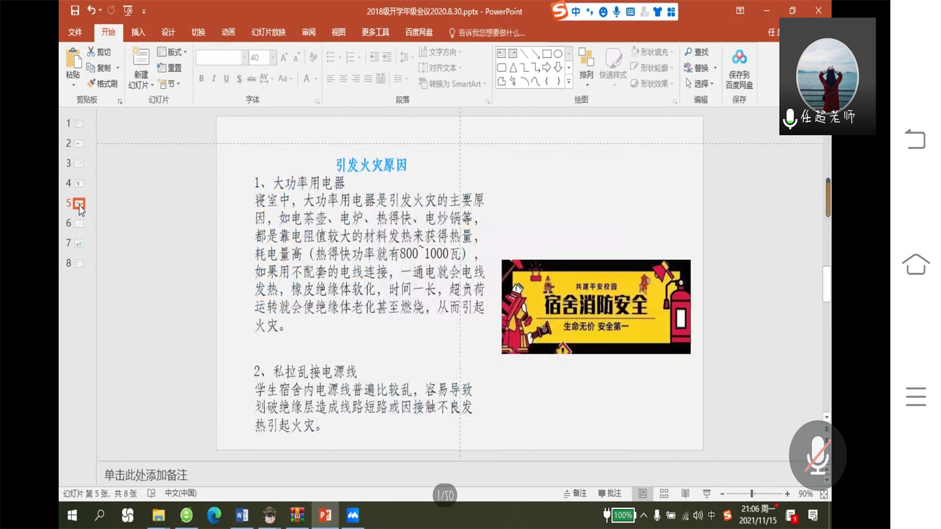Open Word from the taskbar
Image resolution: width=941 pixels, height=529 pixels.
coord(242,515)
